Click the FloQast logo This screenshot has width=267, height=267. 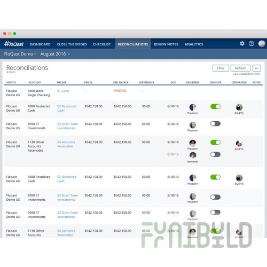[x=14, y=44]
